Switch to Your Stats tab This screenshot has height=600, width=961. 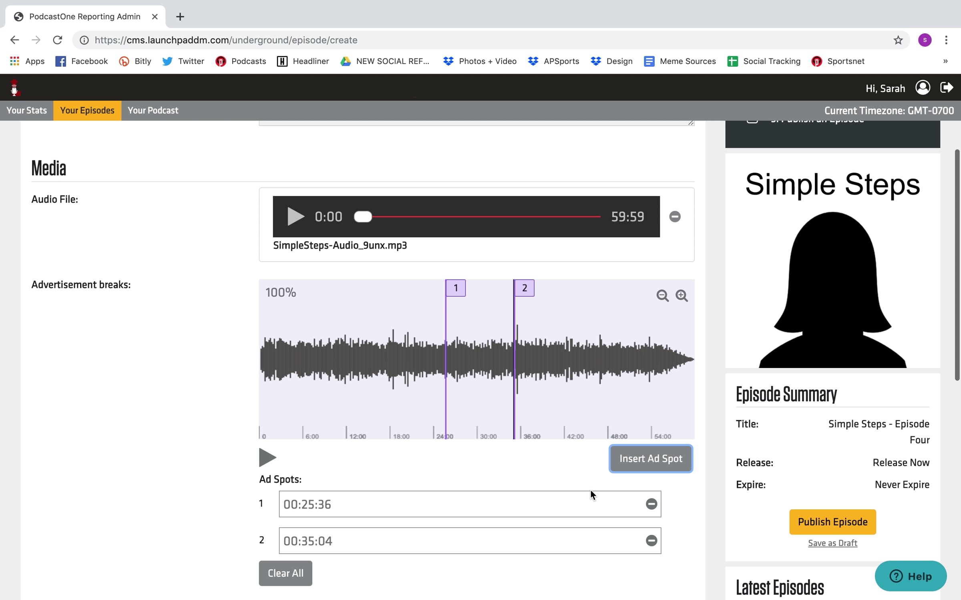[x=26, y=110]
